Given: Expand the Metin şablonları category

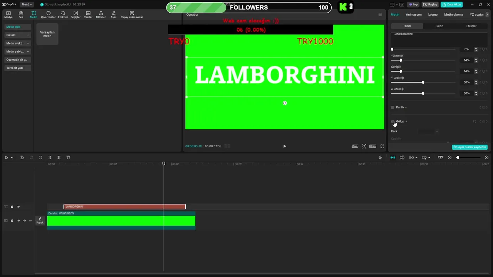Looking at the screenshot, I should pos(17,52).
